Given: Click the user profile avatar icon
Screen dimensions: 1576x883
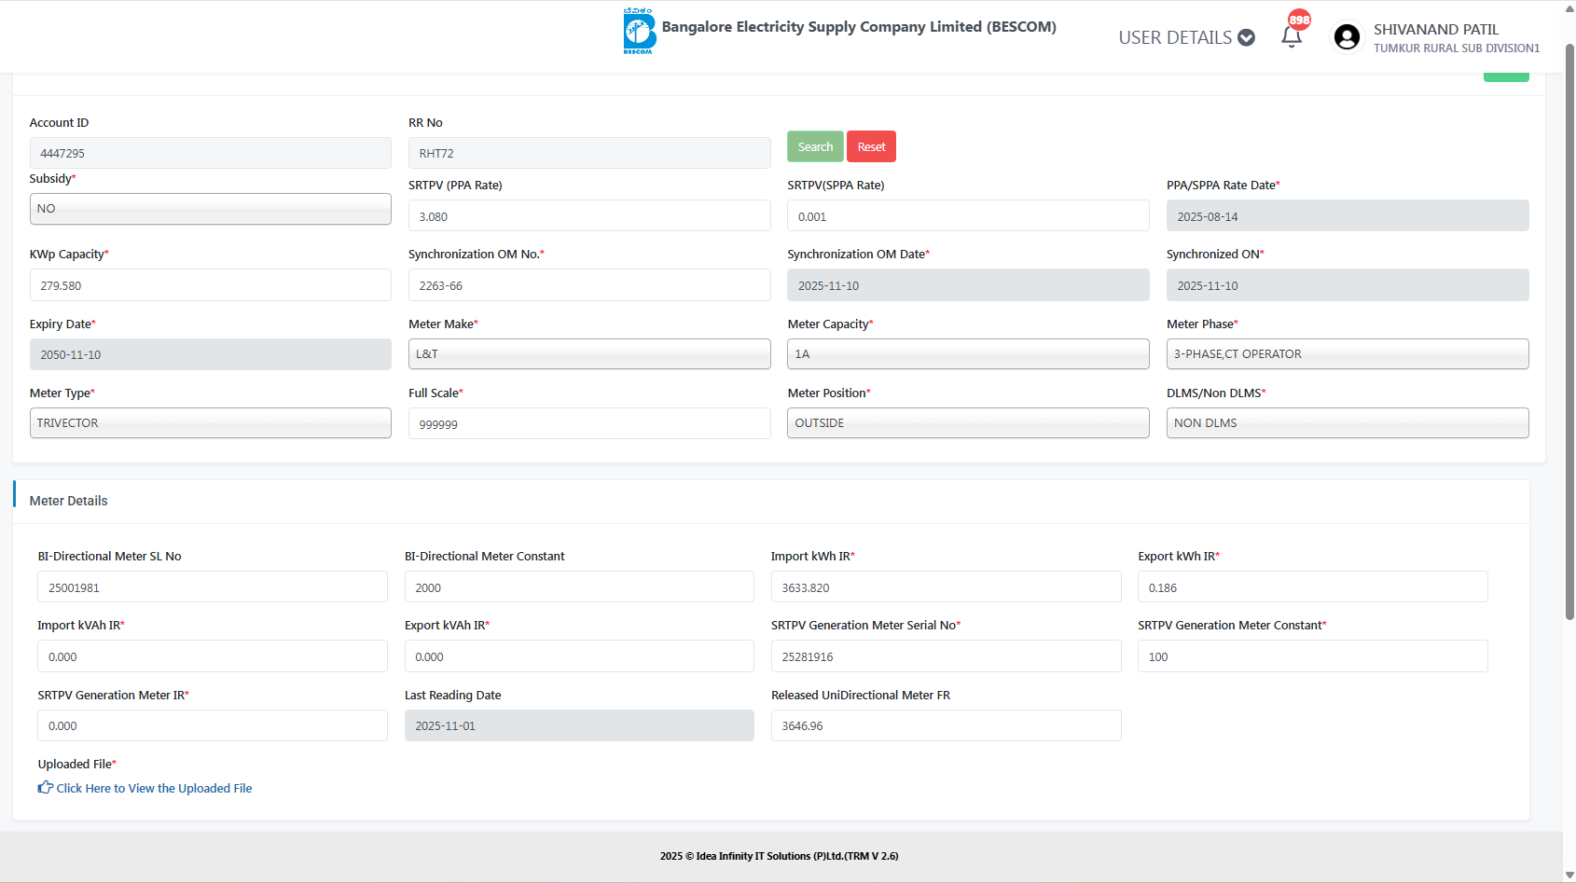Looking at the screenshot, I should pos(1346,37).
